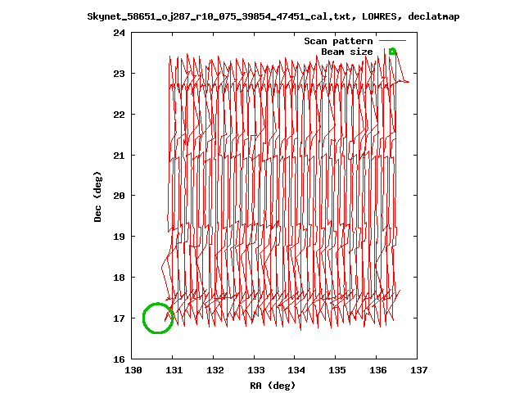Image resolution: width=524 pixels, height=393 pixels.
Task: Click the Dec axis value 16
Action: pos(120,359)
